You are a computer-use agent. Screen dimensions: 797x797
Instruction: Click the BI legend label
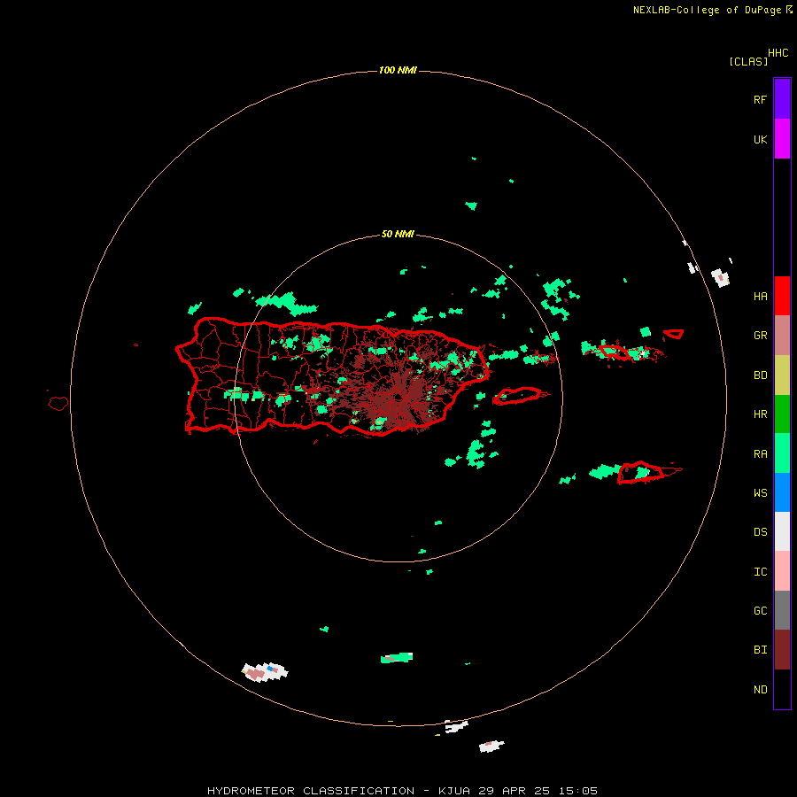(760, 650)
